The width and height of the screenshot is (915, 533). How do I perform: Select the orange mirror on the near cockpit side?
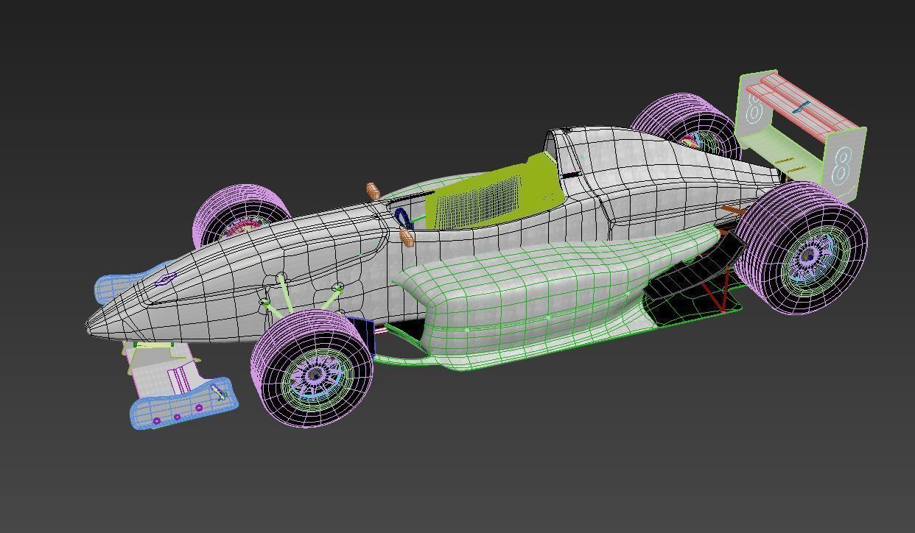click(x=407, y=237)
